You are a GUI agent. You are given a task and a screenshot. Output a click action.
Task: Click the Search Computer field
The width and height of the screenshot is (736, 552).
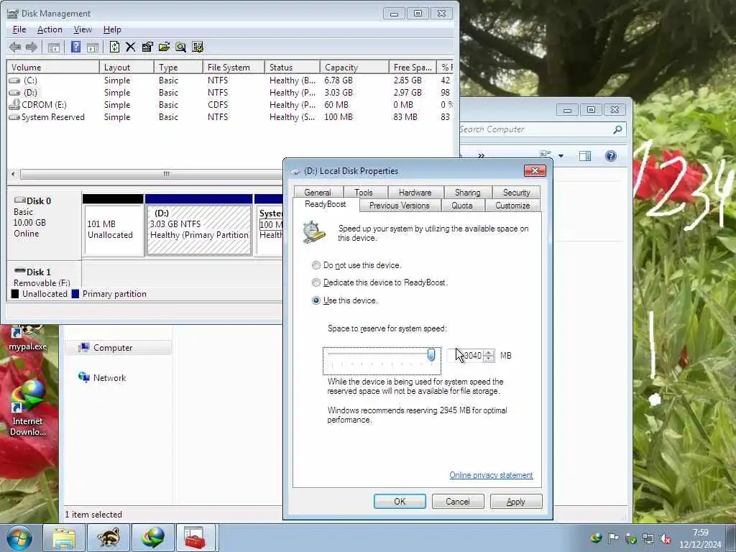point(535,129)
